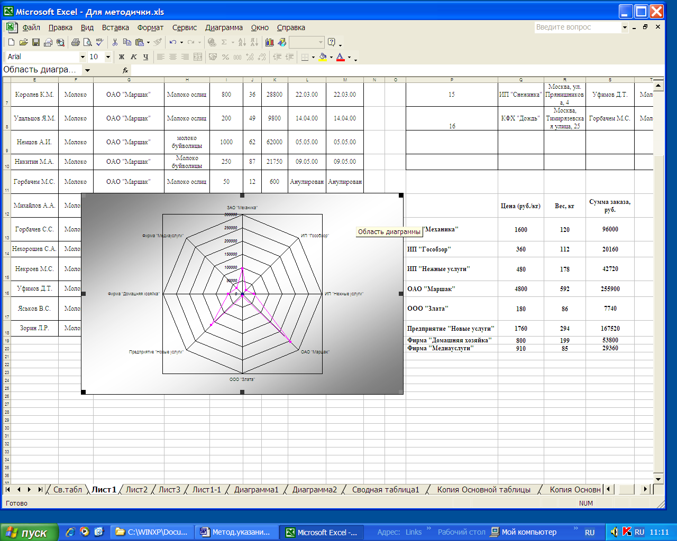Click the formula bar input area
This screenshot has width=677, height=541.
click(397, 70)
